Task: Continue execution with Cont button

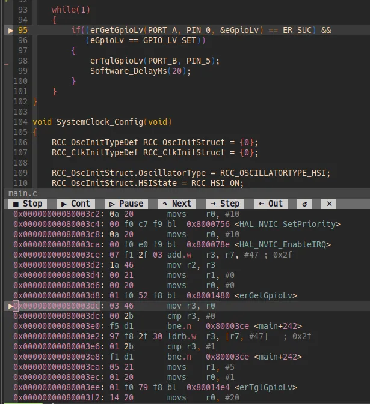Action: [76, 204]
